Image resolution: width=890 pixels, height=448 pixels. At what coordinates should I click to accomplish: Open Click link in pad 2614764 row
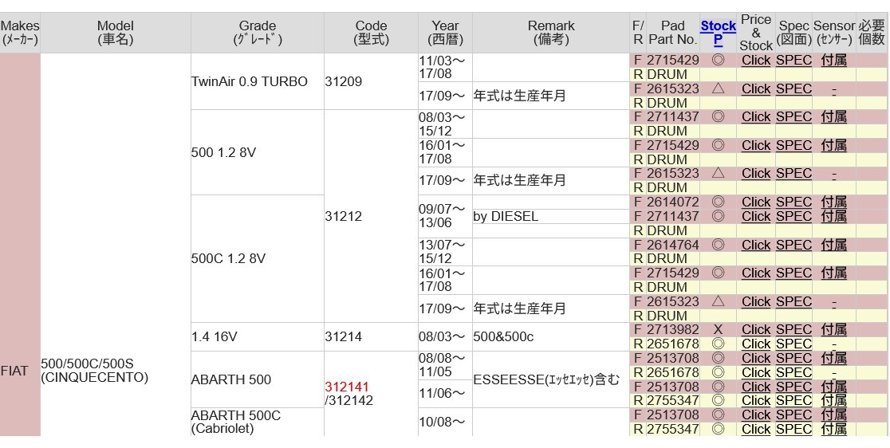(x=756, y=245)
